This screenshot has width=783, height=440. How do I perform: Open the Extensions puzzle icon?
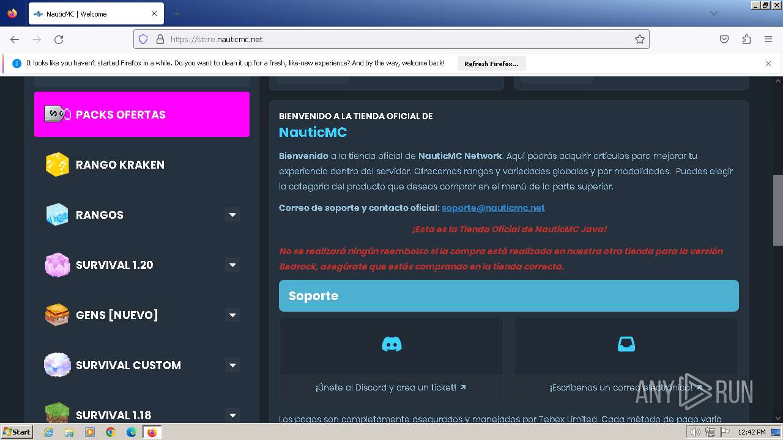pyautogui.click(x=746, y=39)
